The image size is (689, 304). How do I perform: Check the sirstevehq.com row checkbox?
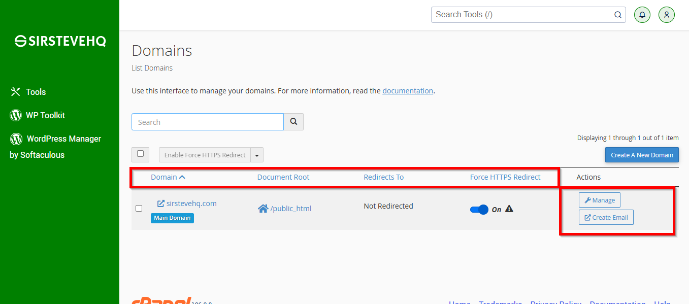click(139, 208)
